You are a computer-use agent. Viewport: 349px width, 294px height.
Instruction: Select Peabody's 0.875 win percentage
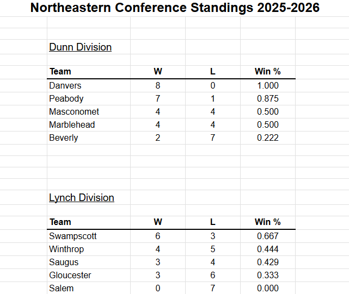tap(267, 99)
